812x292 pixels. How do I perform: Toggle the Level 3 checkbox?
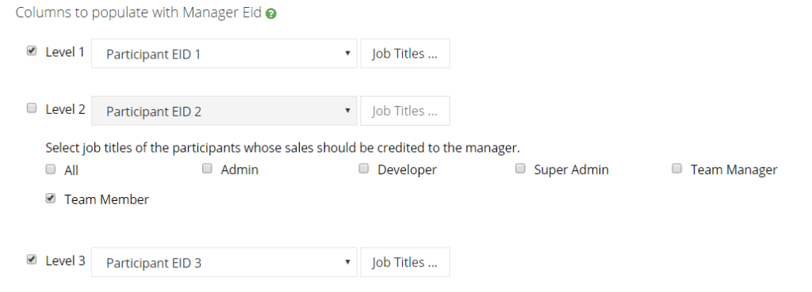point(32,260)
